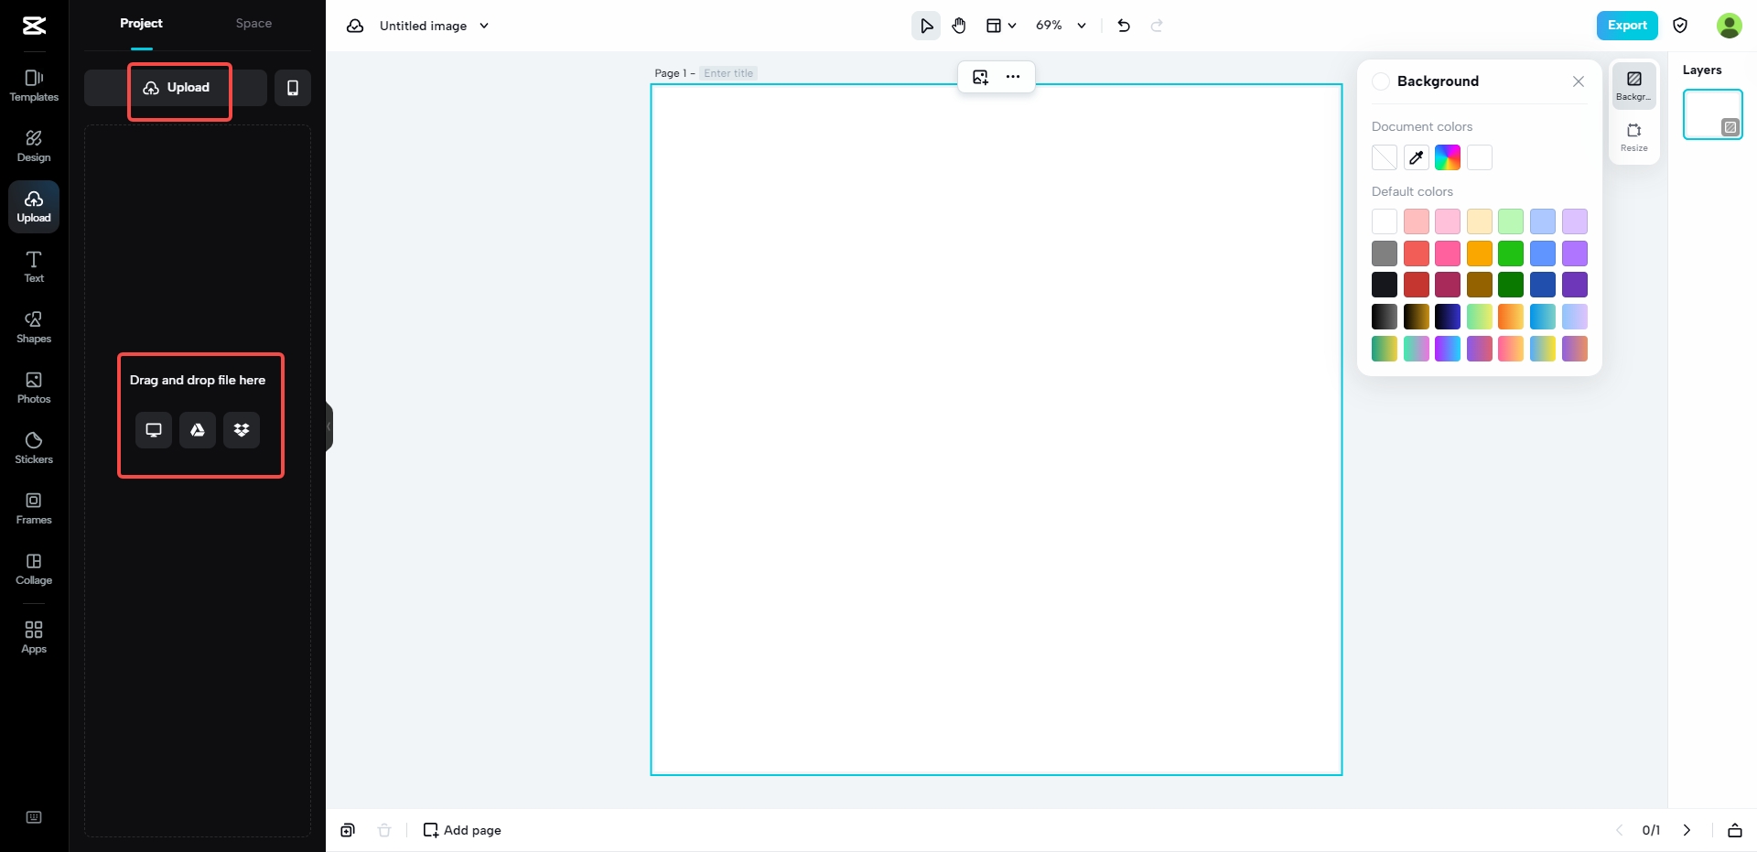Close the Background panel
This screenshot has width=1757, height=852.
1579,81
